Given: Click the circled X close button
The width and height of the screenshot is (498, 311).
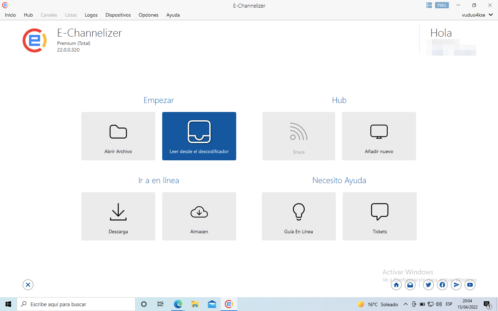Looking at the screenshot, I should (28, 285).
